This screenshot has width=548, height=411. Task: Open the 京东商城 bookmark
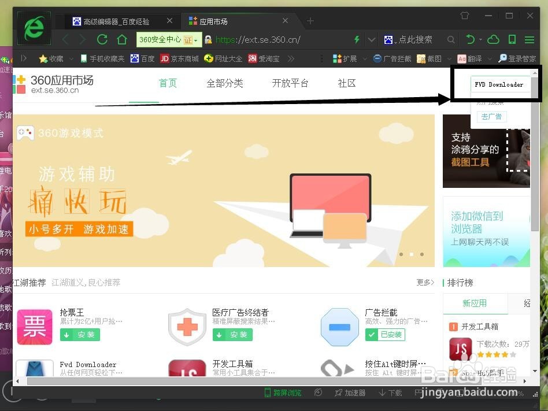tap(179, 59)
